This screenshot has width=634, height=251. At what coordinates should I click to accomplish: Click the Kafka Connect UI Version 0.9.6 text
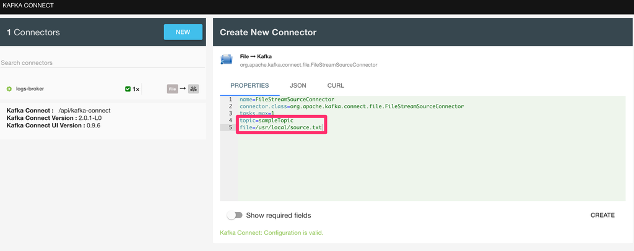(53, 125)
